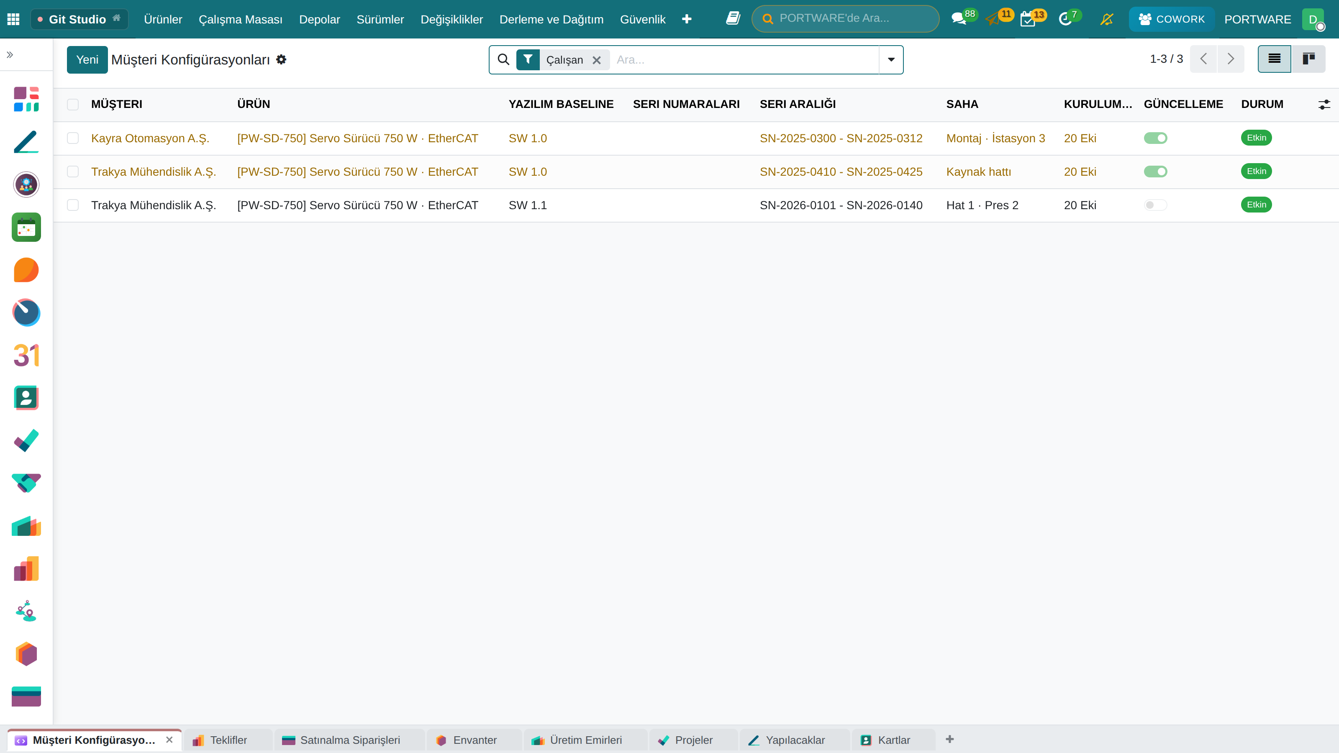Open the dashboard tiles sidebar icon
Screen dimensions: 1339x753
[26, 99]
